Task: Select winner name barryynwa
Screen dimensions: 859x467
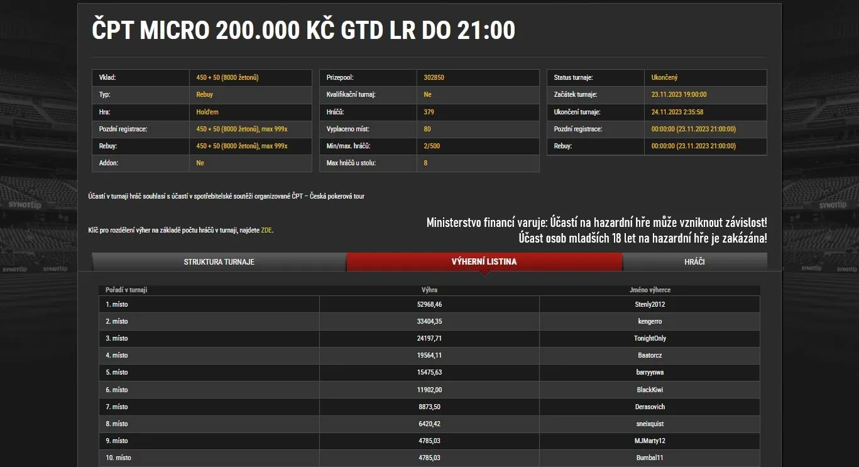Action: click(x=650, y=372)
